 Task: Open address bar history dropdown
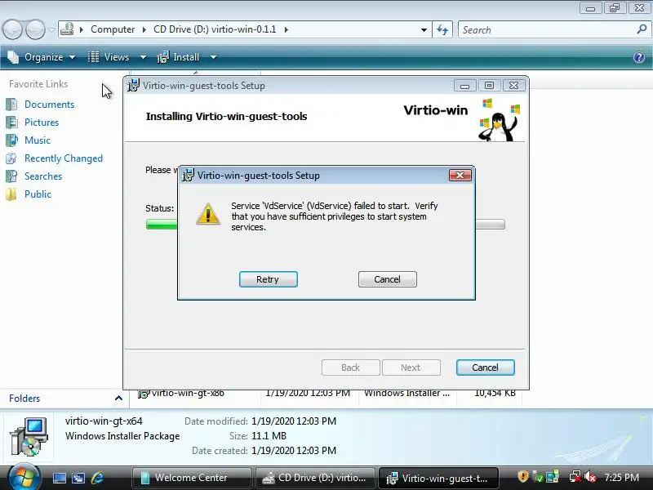click(424, 30)
